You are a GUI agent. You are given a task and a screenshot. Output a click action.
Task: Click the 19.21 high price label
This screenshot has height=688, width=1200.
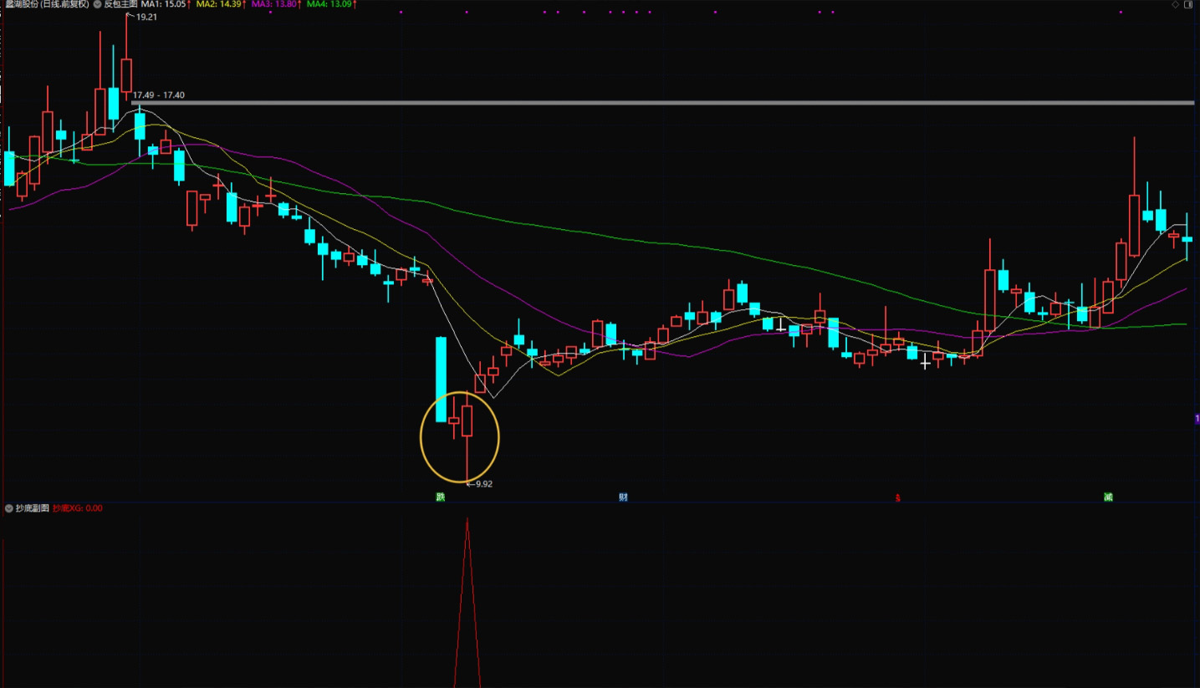(146, 17)
